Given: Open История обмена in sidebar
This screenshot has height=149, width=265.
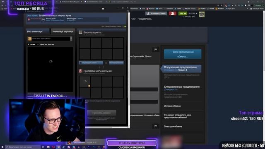Looking at the screenshot, I should click(172, 106).
